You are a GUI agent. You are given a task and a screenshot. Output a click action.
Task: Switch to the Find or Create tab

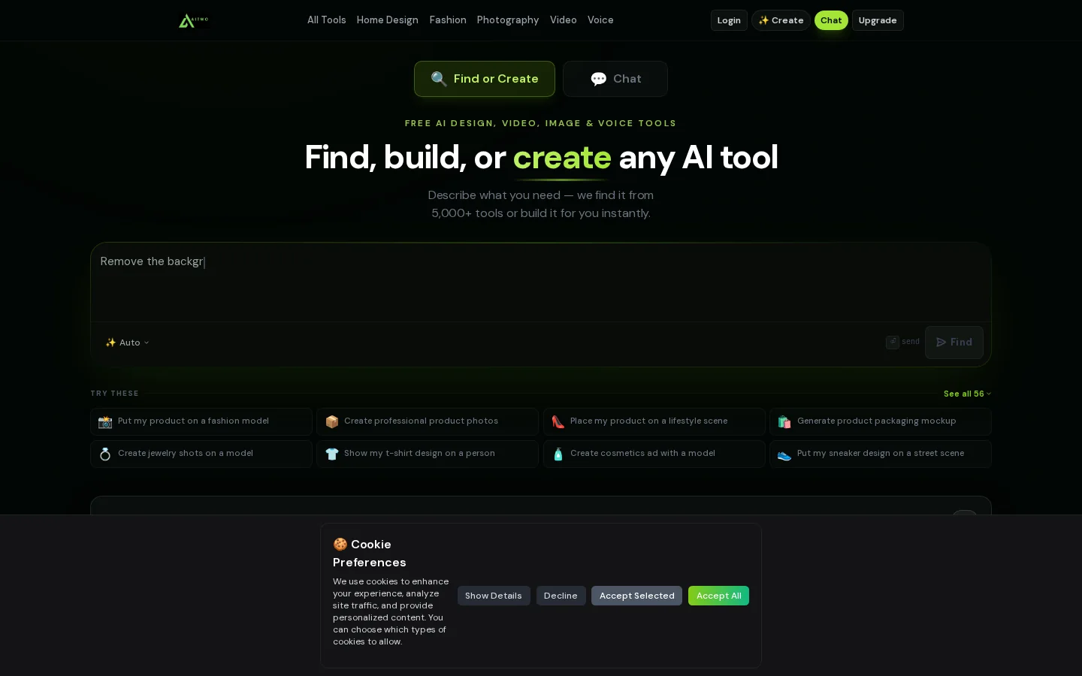(x=485, y=79)
